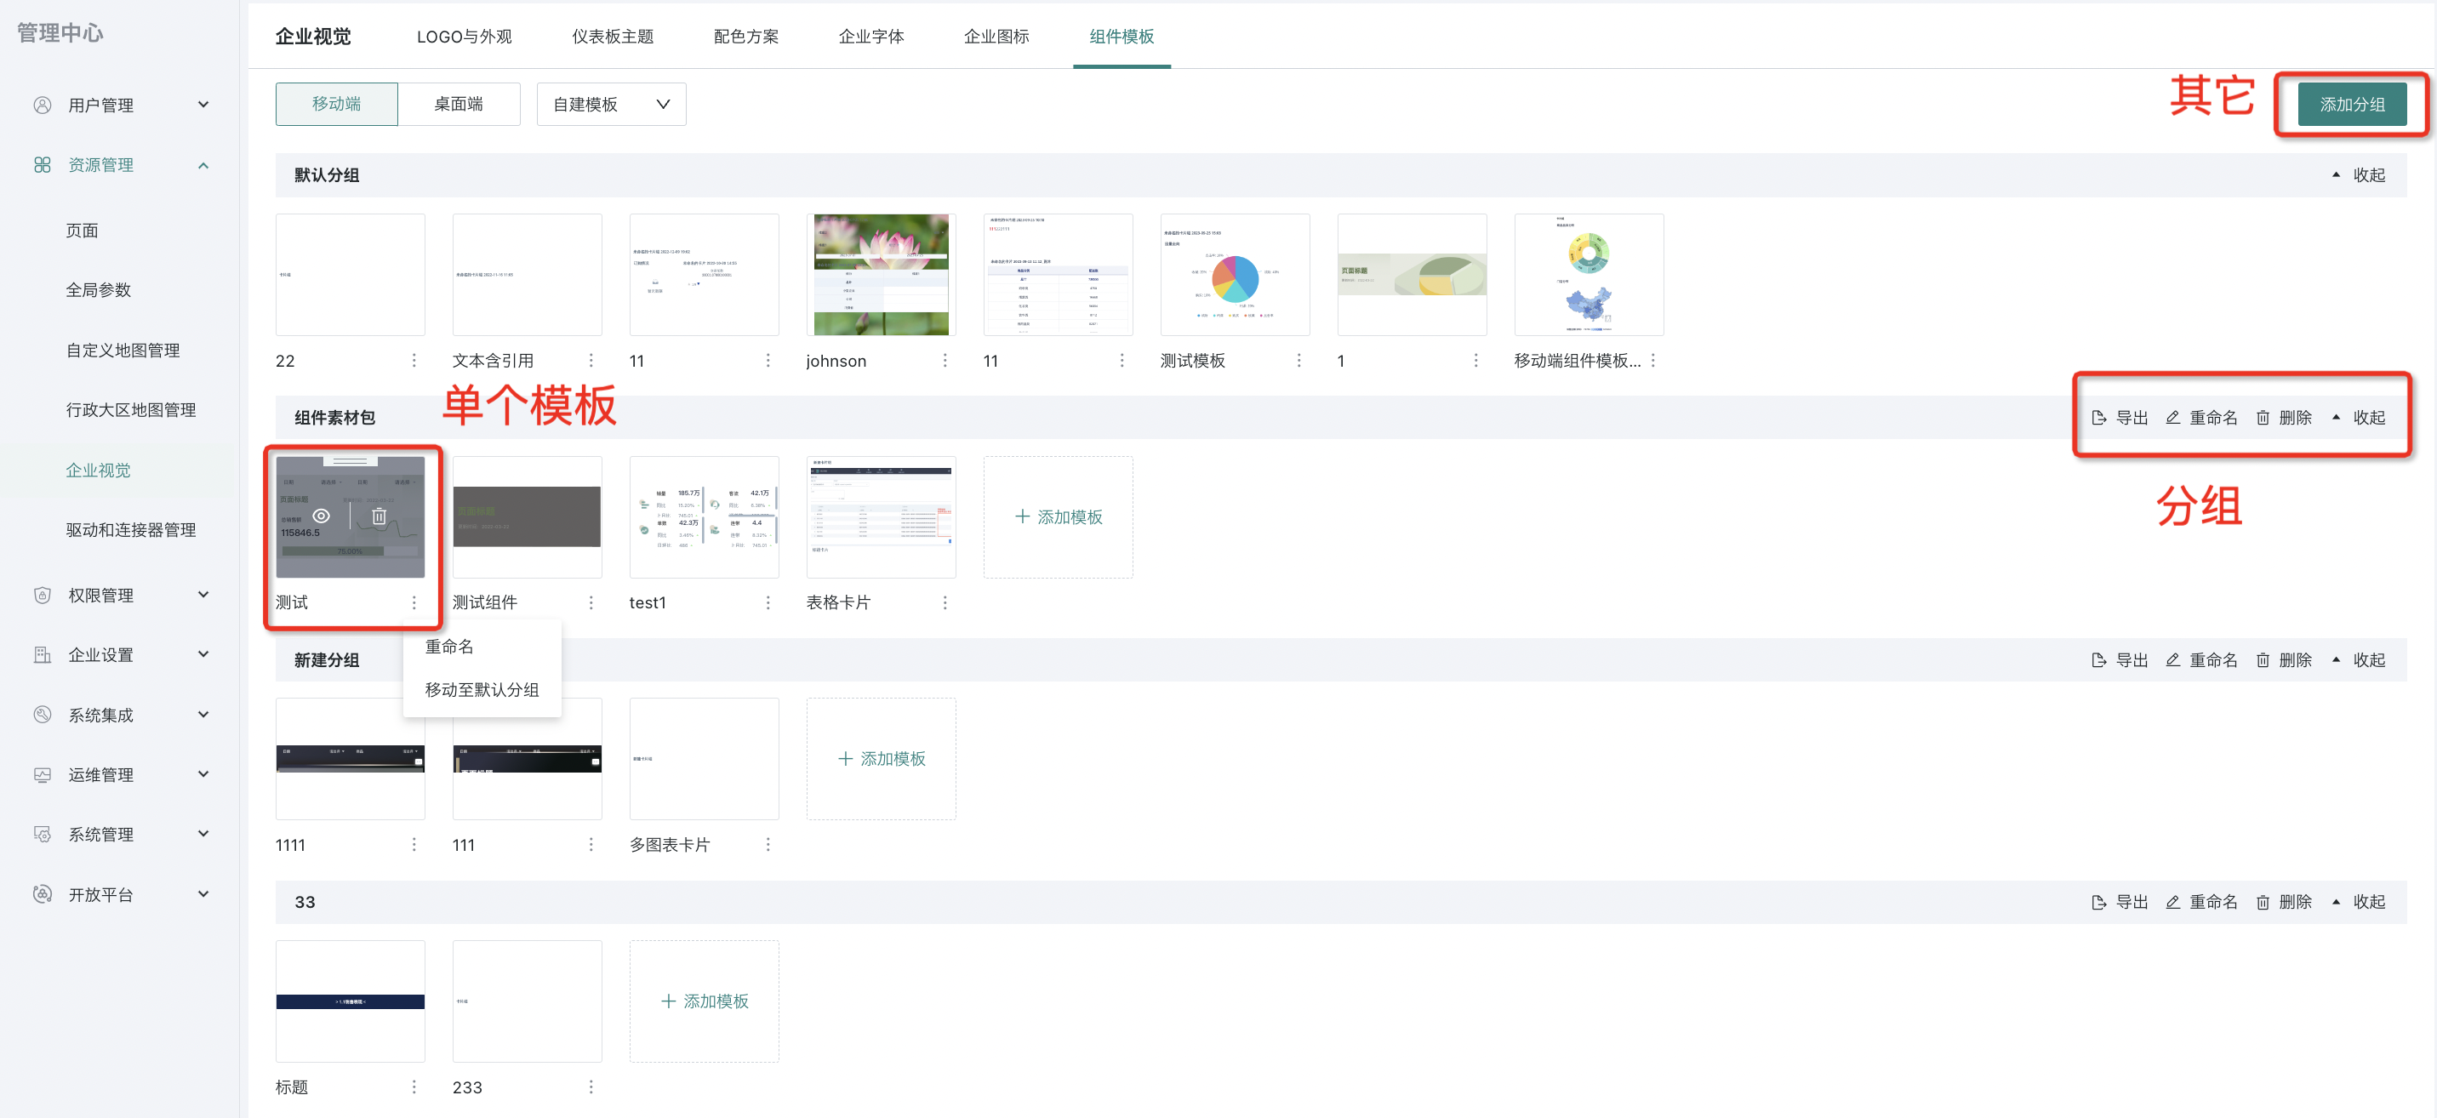Rename the 新建分组 group
Screen dimensions: 2437x1118
(2201, 660)
